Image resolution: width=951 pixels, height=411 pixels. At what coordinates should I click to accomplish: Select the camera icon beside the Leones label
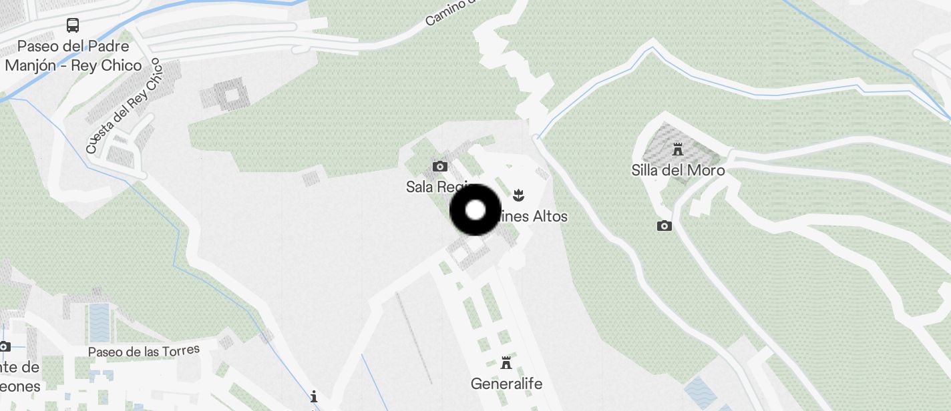tap(4, 346)
